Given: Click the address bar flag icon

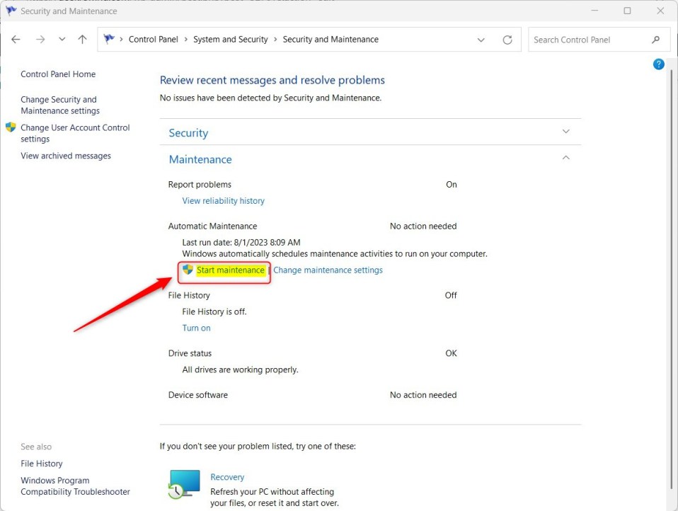Looking at the screenshot, I should pyautogui.click(x=109, y=39).
